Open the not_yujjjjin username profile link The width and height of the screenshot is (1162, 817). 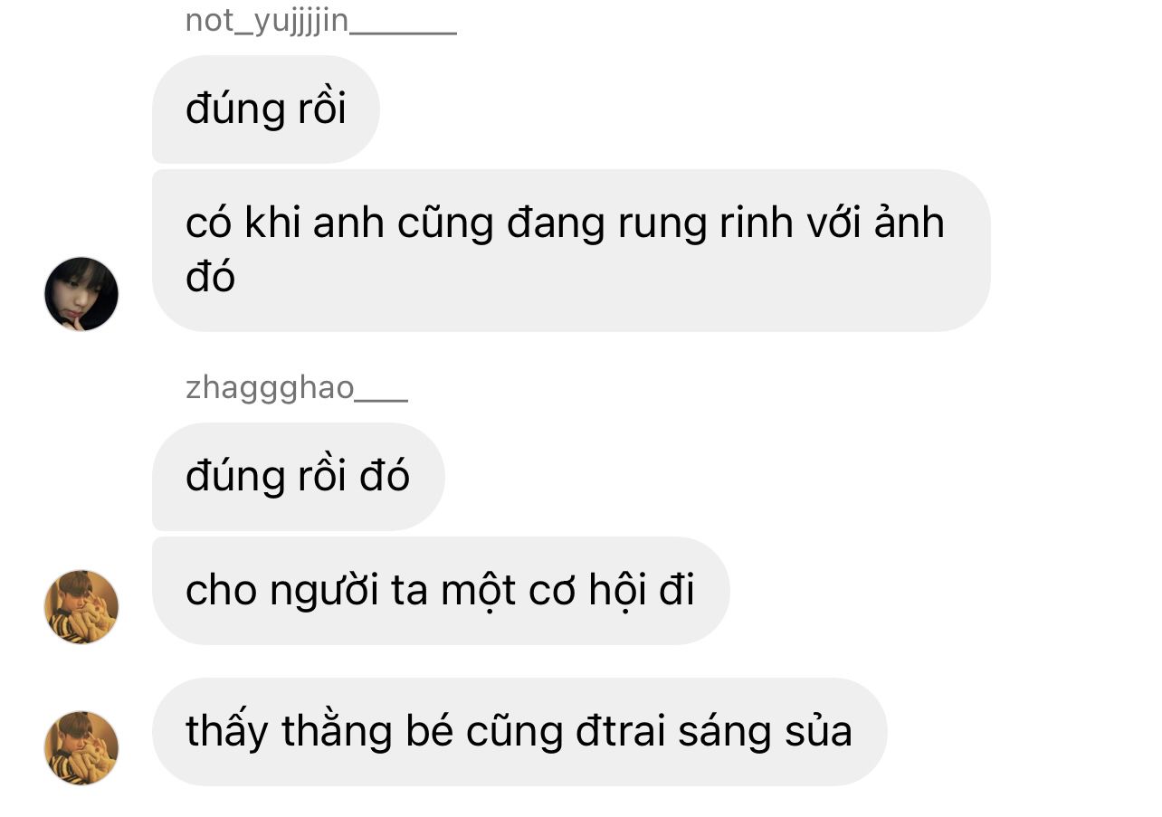coord(320,20)
